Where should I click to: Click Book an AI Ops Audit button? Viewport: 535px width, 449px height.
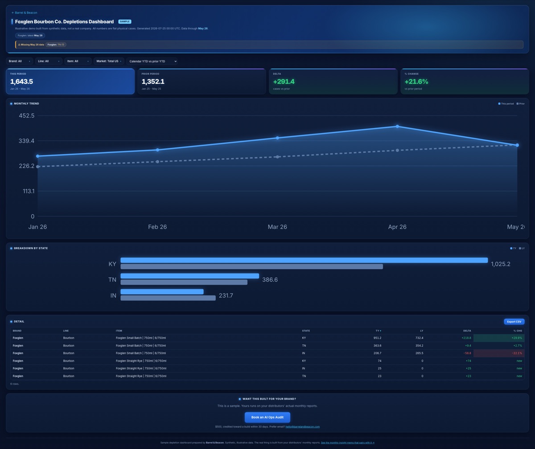267,417
